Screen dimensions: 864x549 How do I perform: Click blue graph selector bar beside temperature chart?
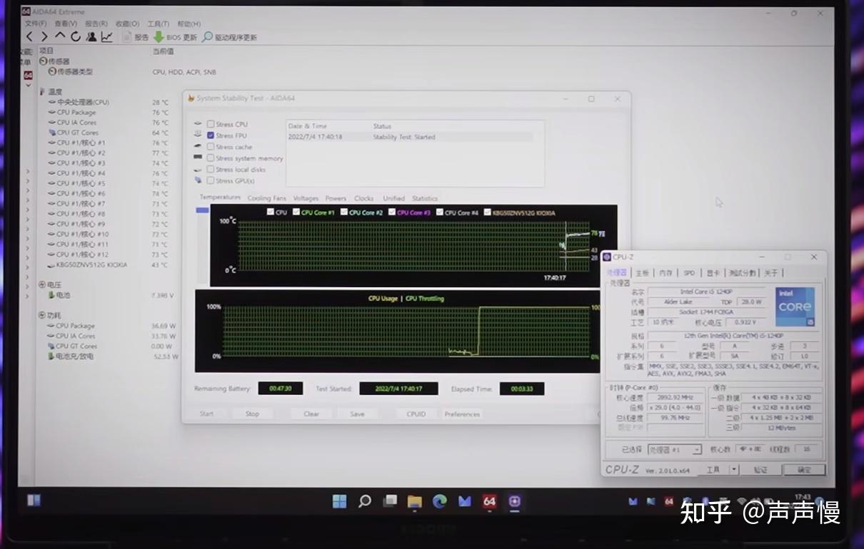tap(202, 210)
